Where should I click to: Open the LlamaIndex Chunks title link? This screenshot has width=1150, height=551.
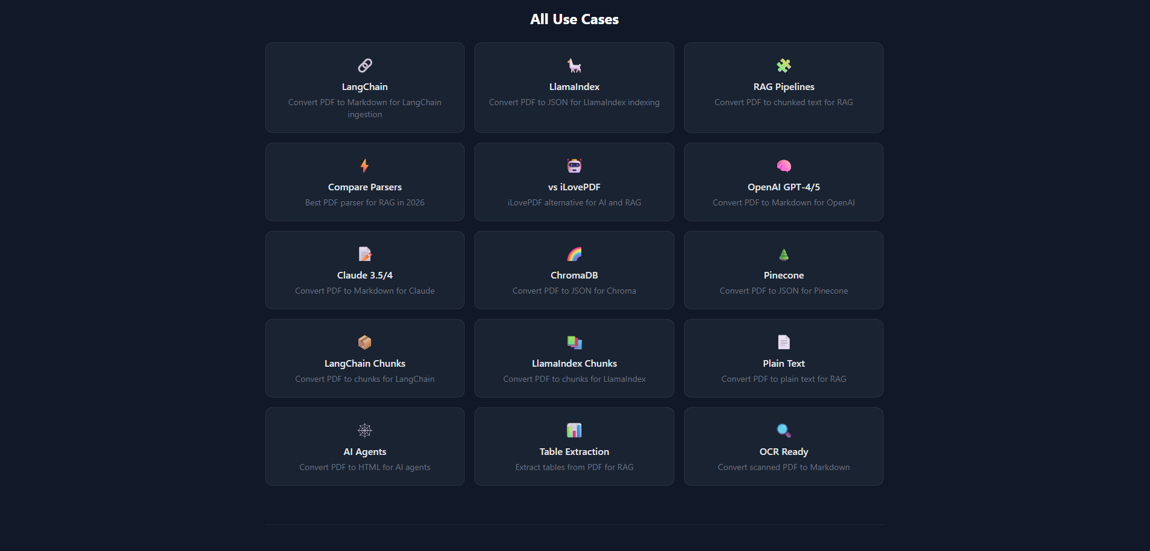coord(574,364)
